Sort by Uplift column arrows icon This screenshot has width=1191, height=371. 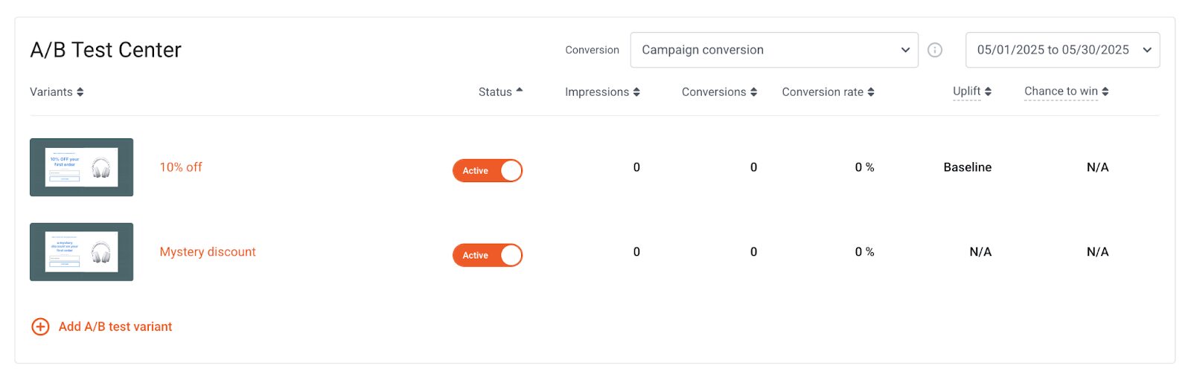pos(988,91)
